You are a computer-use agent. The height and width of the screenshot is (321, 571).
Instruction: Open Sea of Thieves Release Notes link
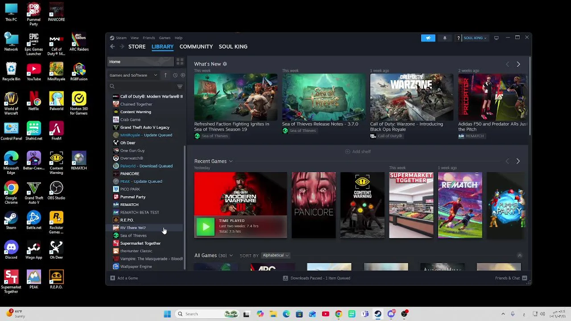pyautogui.click(x=320, y=124)
